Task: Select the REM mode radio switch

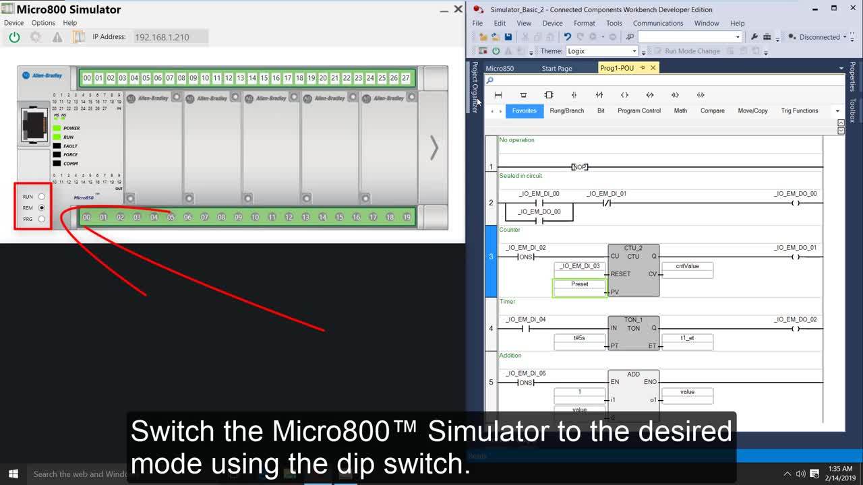Action: coord(42,208)
